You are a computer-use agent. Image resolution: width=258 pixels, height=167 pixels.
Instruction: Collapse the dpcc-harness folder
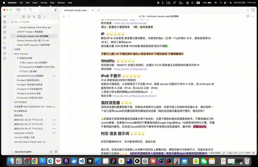[x=13, y=54]
